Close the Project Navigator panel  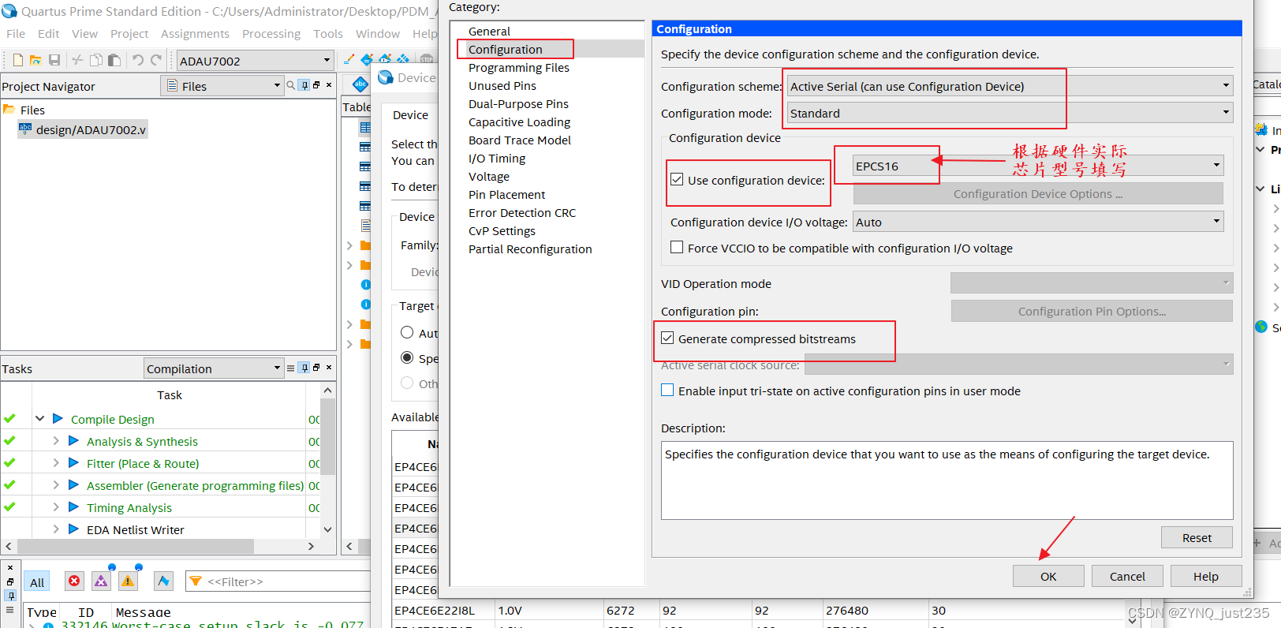329,84
